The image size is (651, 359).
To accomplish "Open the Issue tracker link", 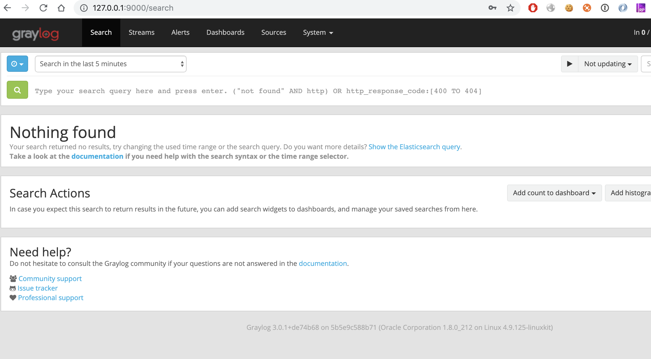I will tap(37, 288).
